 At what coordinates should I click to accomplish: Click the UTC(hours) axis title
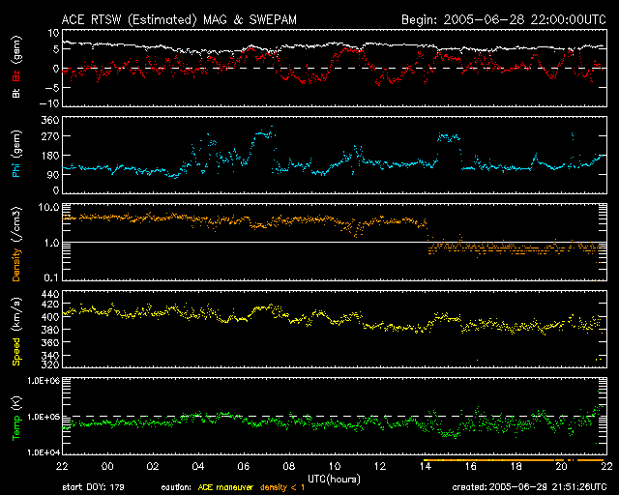tap(333, 478)
